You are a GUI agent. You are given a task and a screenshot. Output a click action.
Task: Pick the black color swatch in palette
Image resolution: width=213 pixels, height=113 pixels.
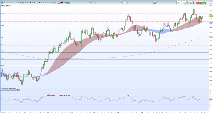pos(62,2)
